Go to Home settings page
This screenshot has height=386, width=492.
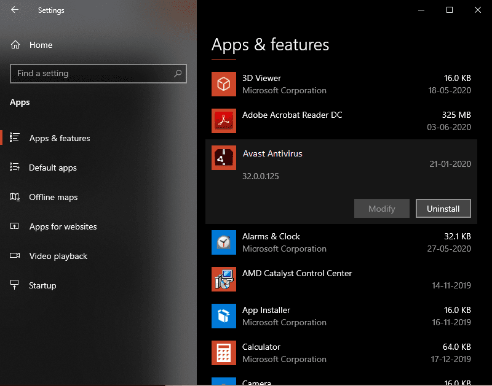tap(41, 45)
